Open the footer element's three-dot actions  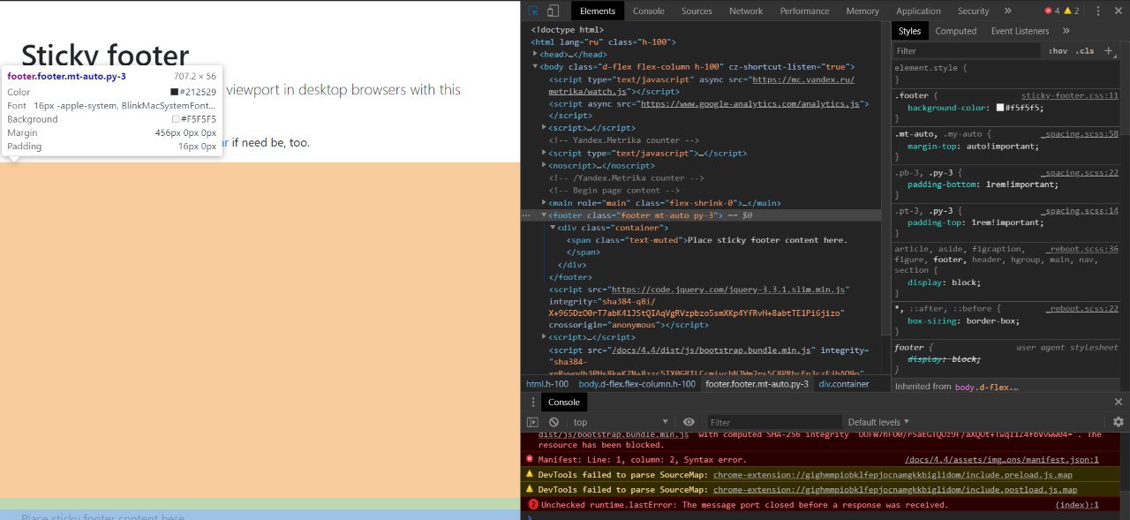(527, 215)
